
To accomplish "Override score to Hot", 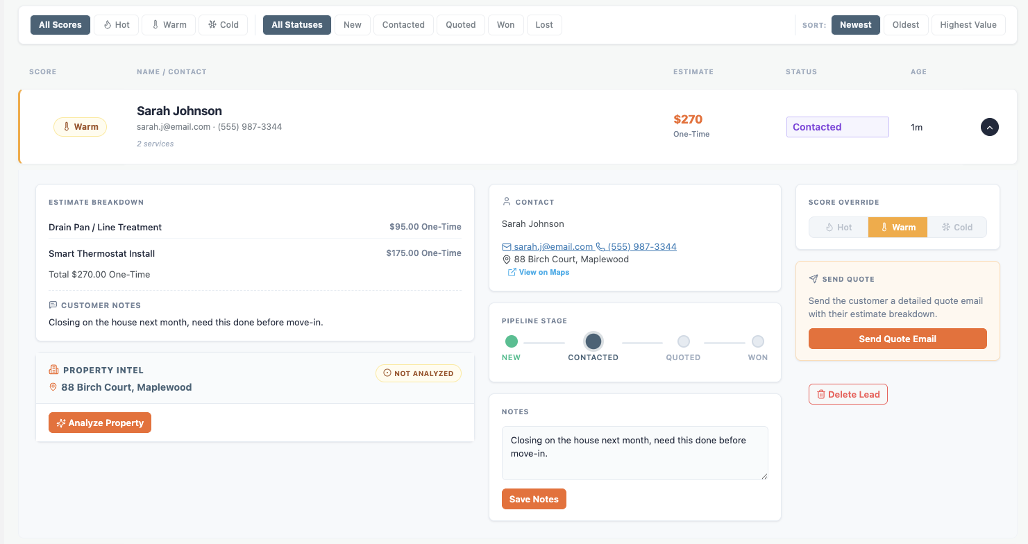I will click(839, 228).
